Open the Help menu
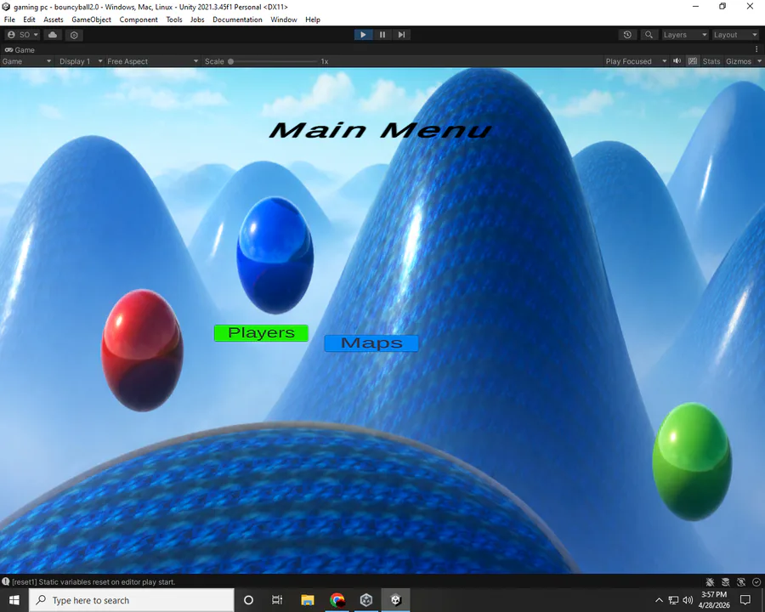Screen dimensions: 765x612 tap(313, 20)
